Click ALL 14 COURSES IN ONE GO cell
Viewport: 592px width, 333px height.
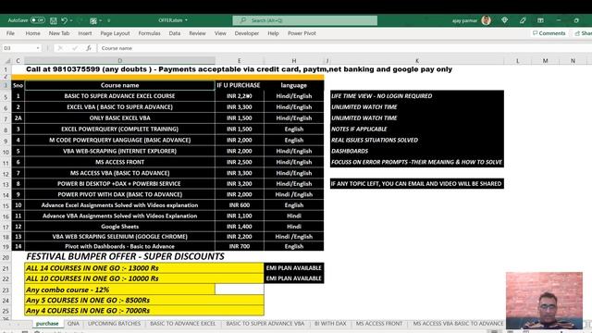click(x=144, y=268)
